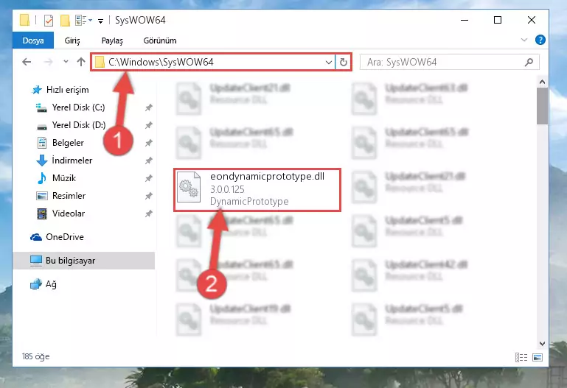
Task: Open the recent locations dropdown chevron
Action: coord(66,62)
